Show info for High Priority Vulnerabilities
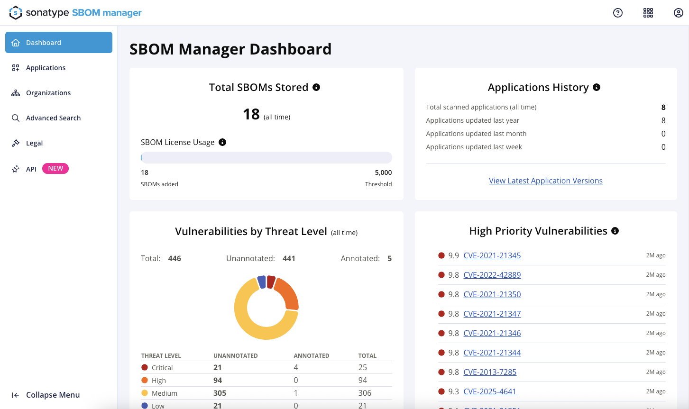Screen dimensions: 689x409 pos(615,231)
